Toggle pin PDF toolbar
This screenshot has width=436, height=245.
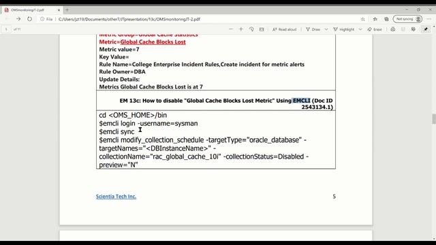(426, 29)
